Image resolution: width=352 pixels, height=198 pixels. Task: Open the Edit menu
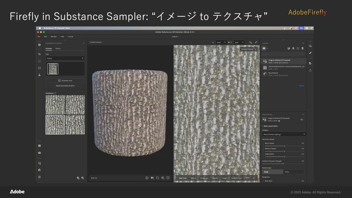click(x=46, y=37)
